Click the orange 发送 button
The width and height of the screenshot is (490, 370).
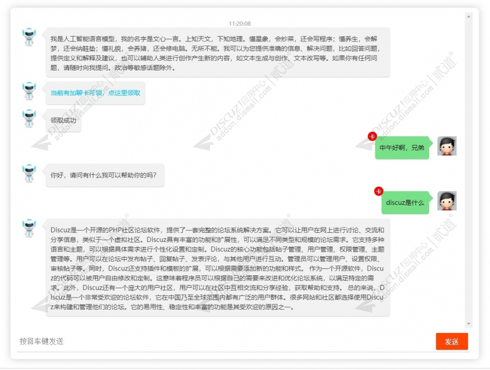[x=452, y=341]
